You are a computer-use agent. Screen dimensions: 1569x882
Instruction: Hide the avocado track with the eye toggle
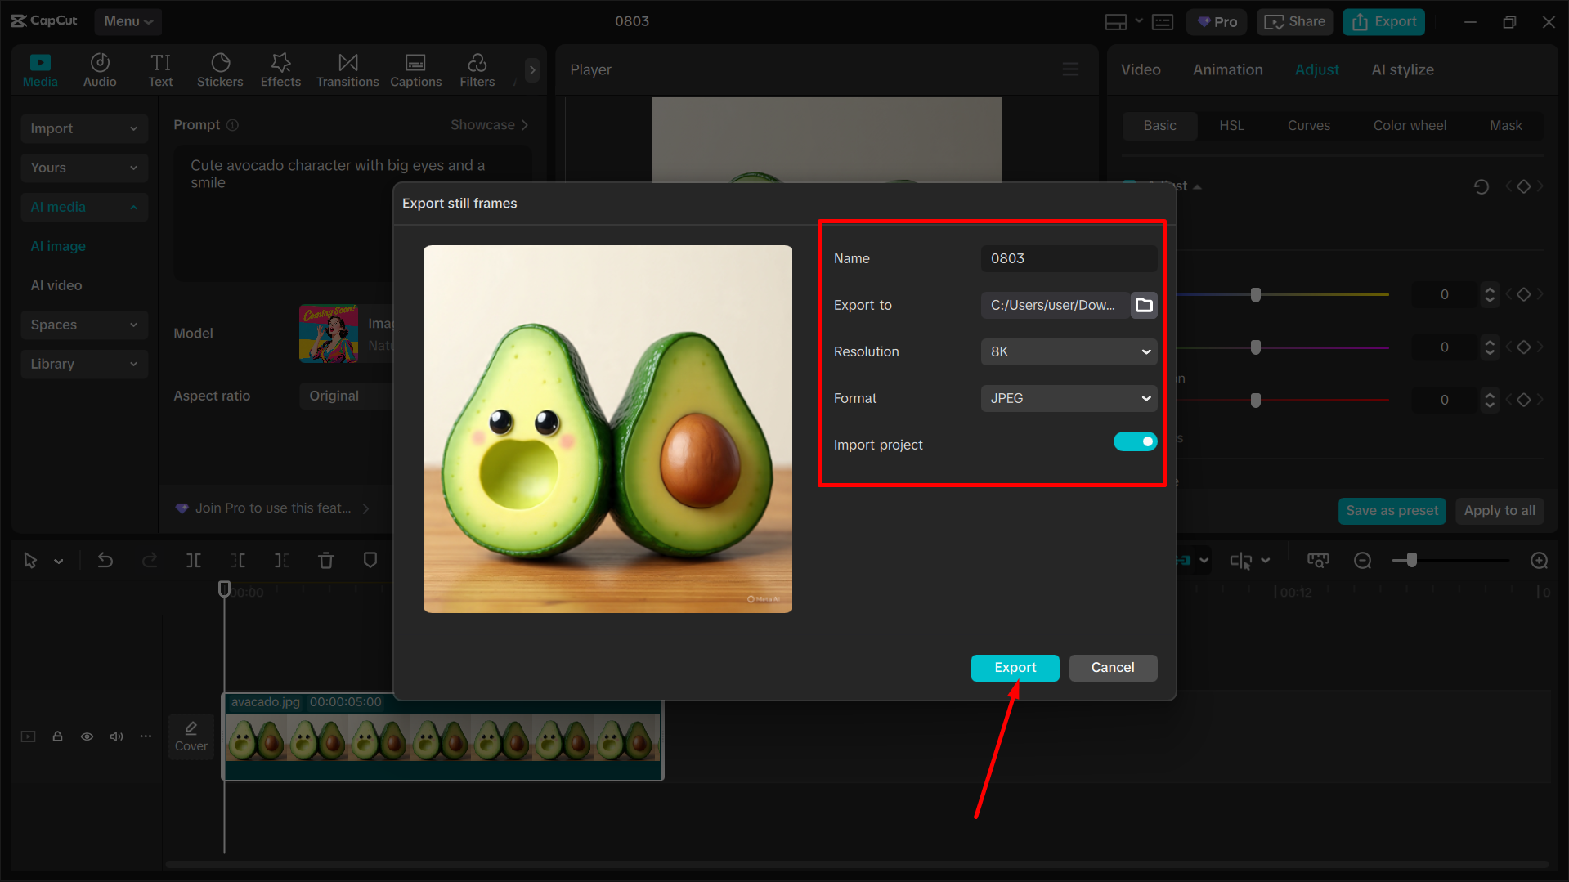click(x=87, y=736)
